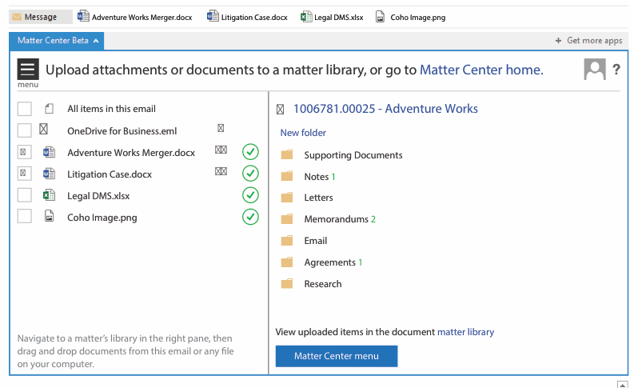Click the Letters folder icon
Image resolution: width=634 pixels, height=388 pixels.
287,198
